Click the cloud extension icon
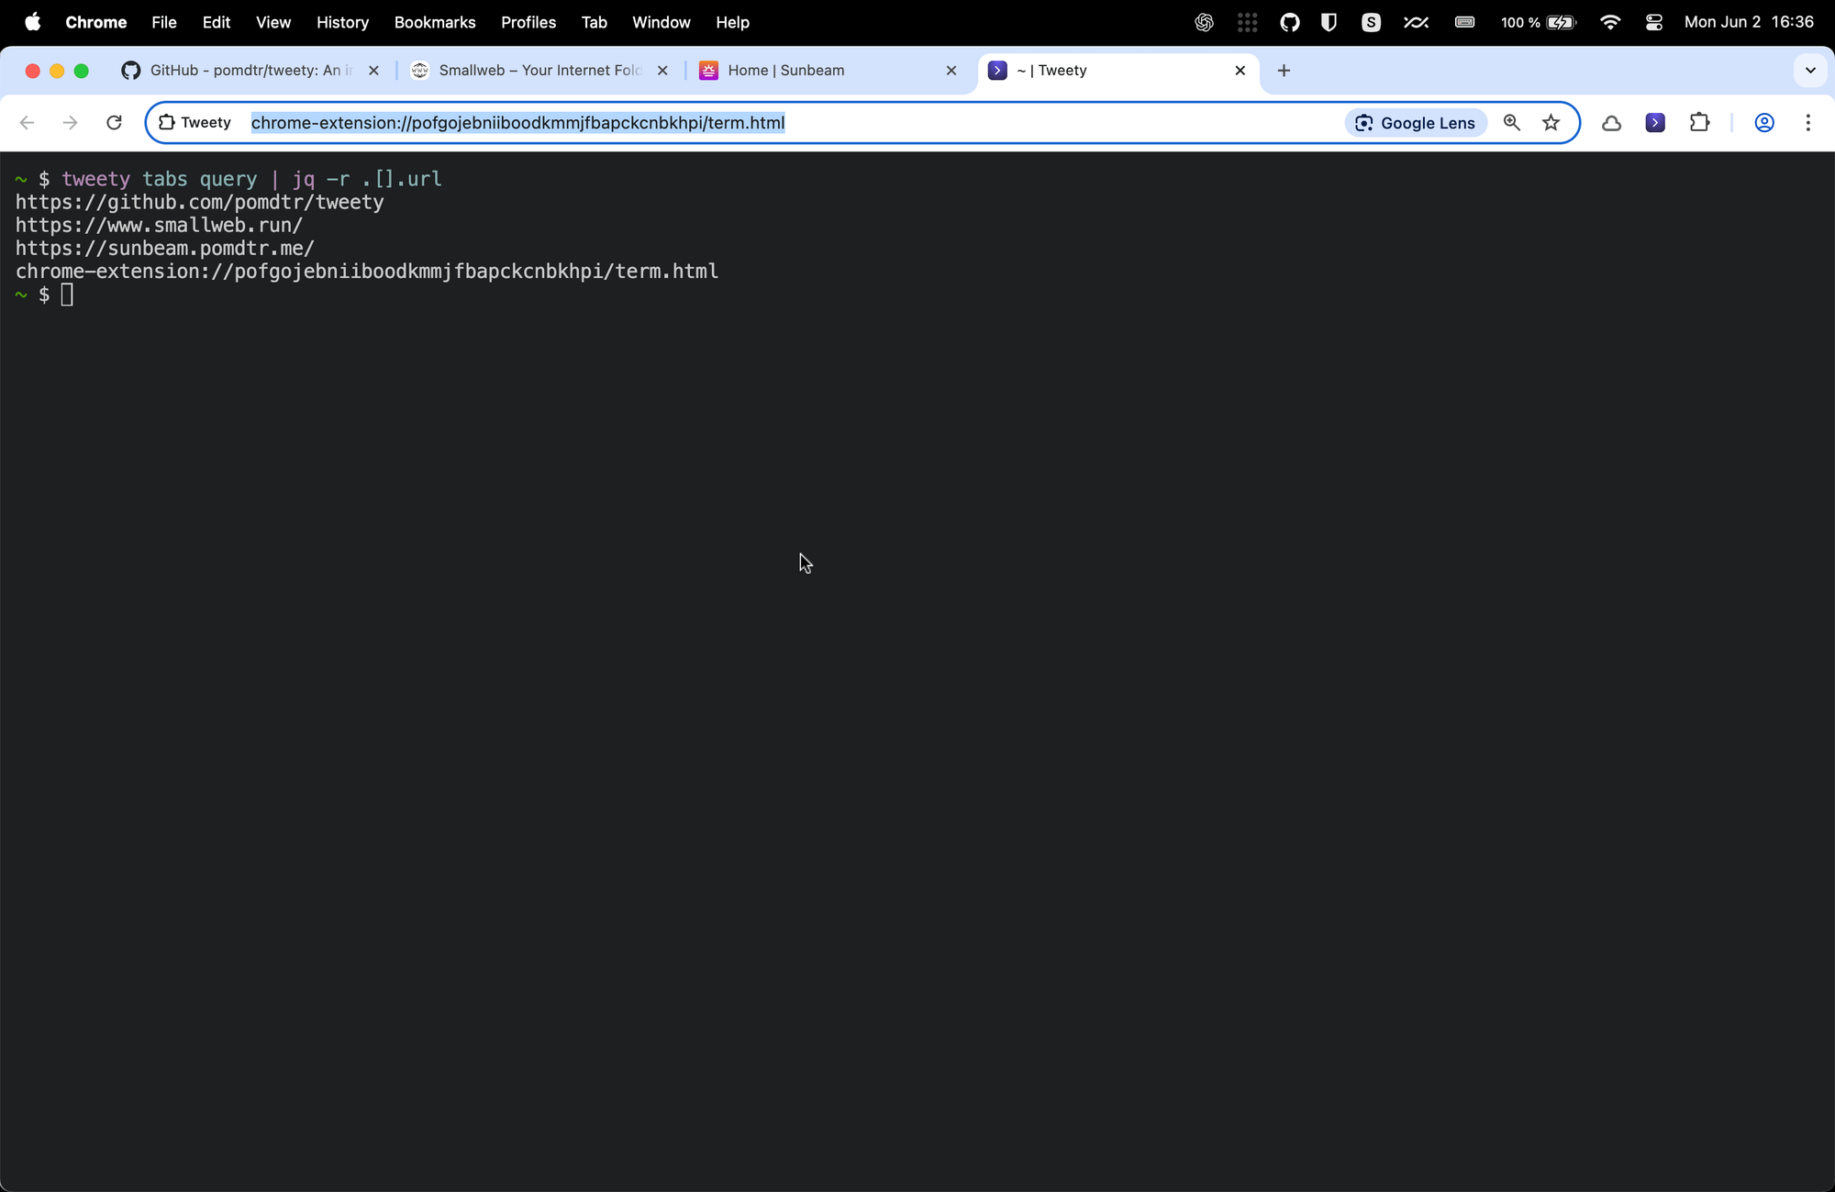The height and width of the screenshot is (1192, 1835). (x=1611, y=123)
